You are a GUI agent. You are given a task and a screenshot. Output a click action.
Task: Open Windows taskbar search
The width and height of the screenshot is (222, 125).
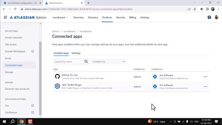pyautogui.click(x=12, y=122)
